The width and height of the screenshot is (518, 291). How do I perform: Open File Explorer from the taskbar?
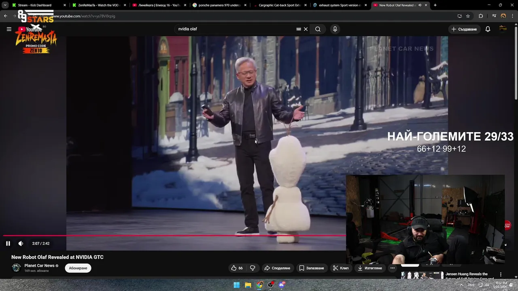coord(248,285)
